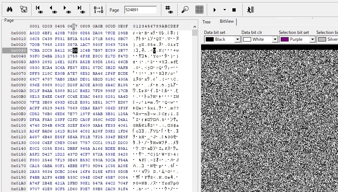Image resolution: width=338 pixels, height=192 pixels.
Task: Expand the play options dropdown arrow
Action: [224, 10]
